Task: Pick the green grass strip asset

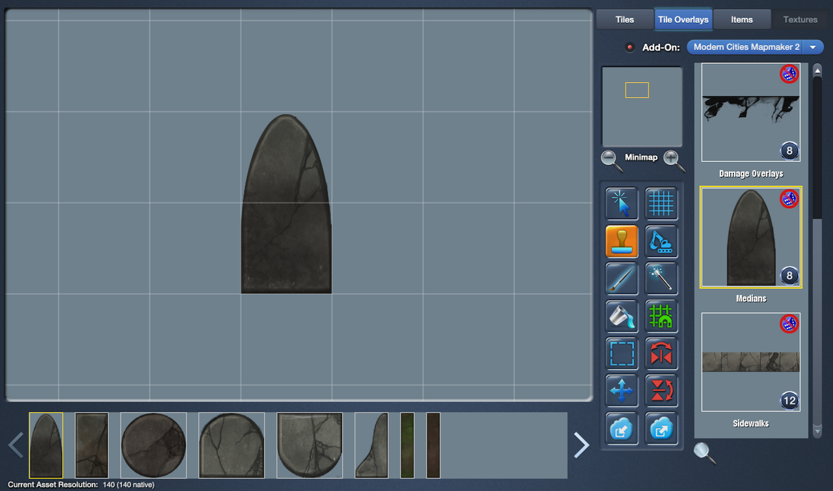Action: coord(407,445)
